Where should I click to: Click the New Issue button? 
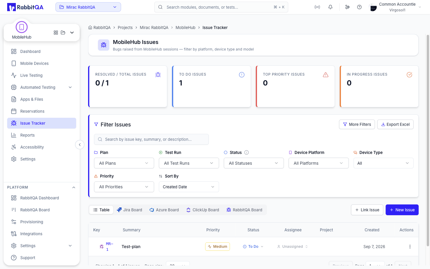point(402,210)
